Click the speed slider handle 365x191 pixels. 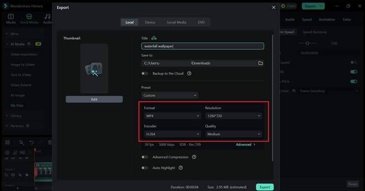[308, 43]
